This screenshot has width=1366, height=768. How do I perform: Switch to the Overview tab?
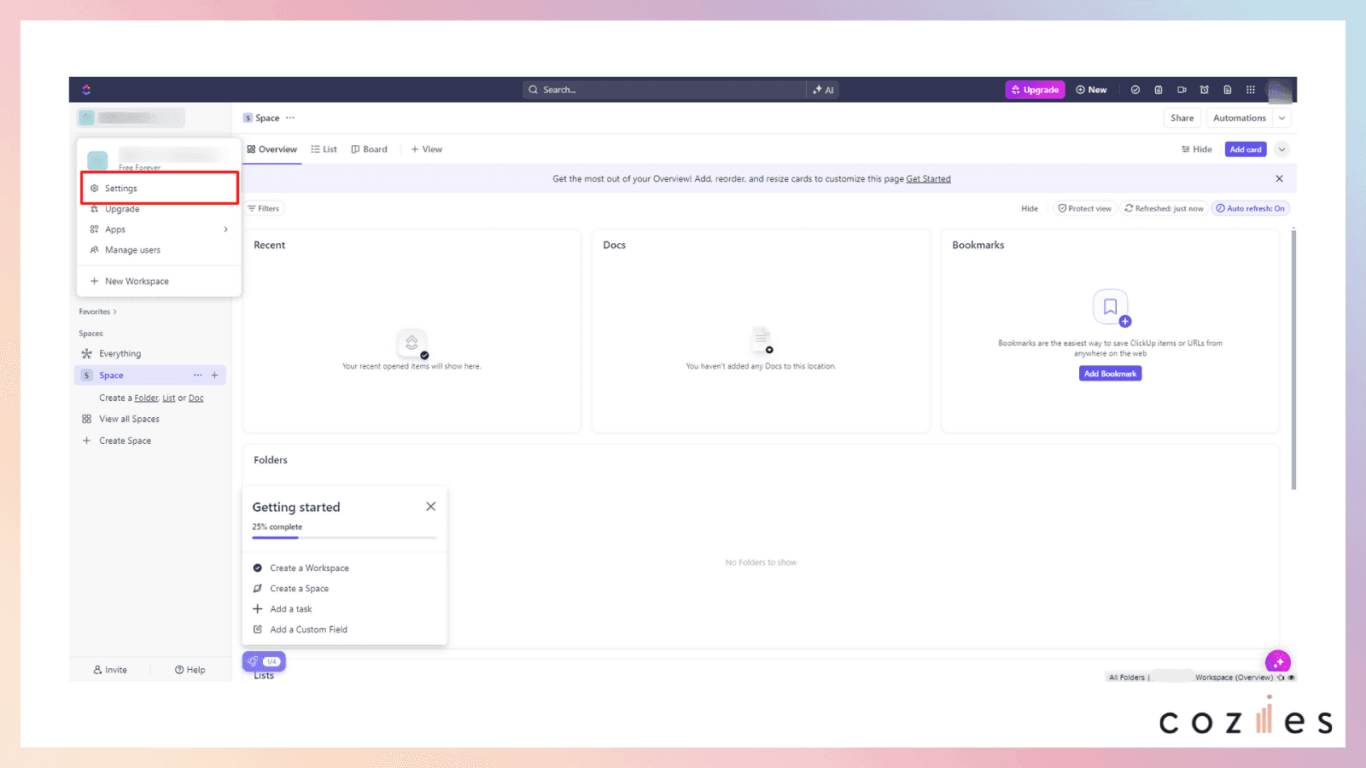[272, 149]
